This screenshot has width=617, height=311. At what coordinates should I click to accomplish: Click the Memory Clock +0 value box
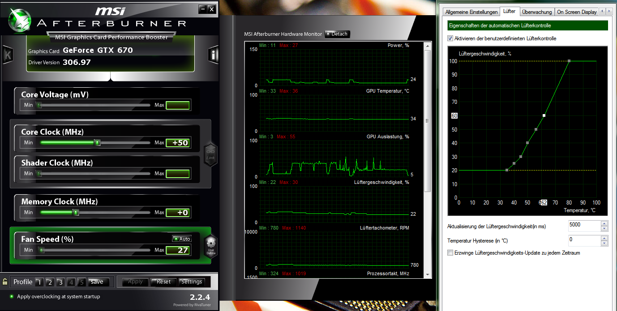pyautogui.click(x=178, y=213)
